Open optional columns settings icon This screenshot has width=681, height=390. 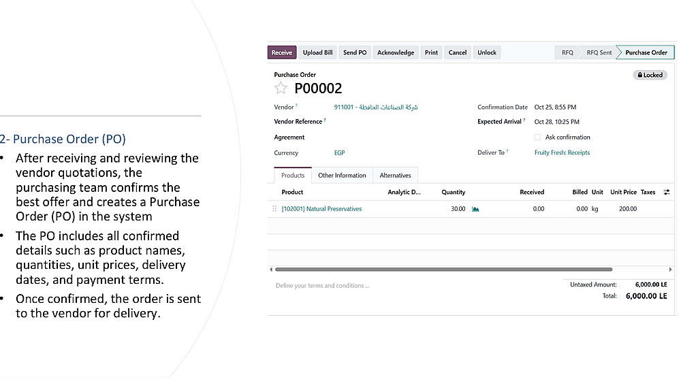[667, 193]
